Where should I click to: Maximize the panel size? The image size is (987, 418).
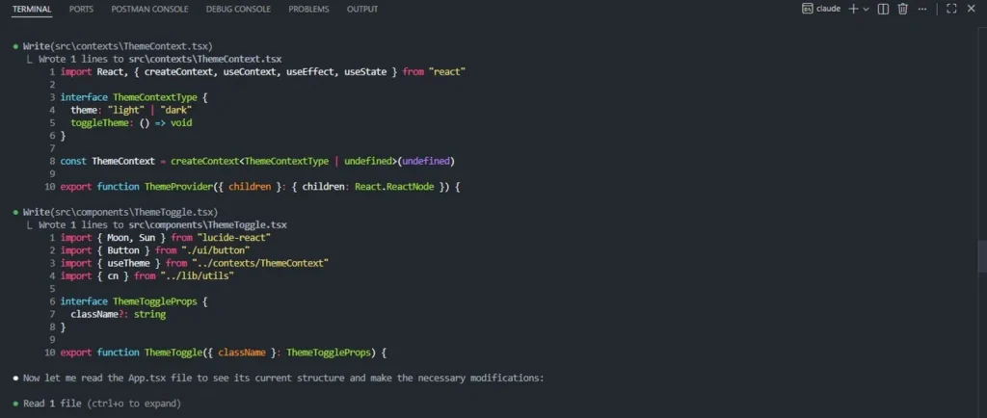pos(951,9)
